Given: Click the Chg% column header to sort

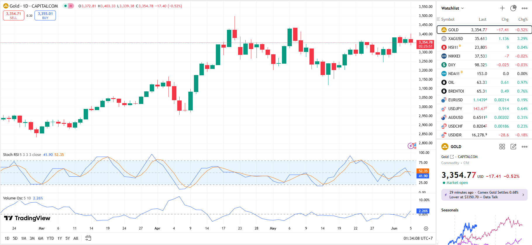Looking at the screenshot, I should point(523,19).
